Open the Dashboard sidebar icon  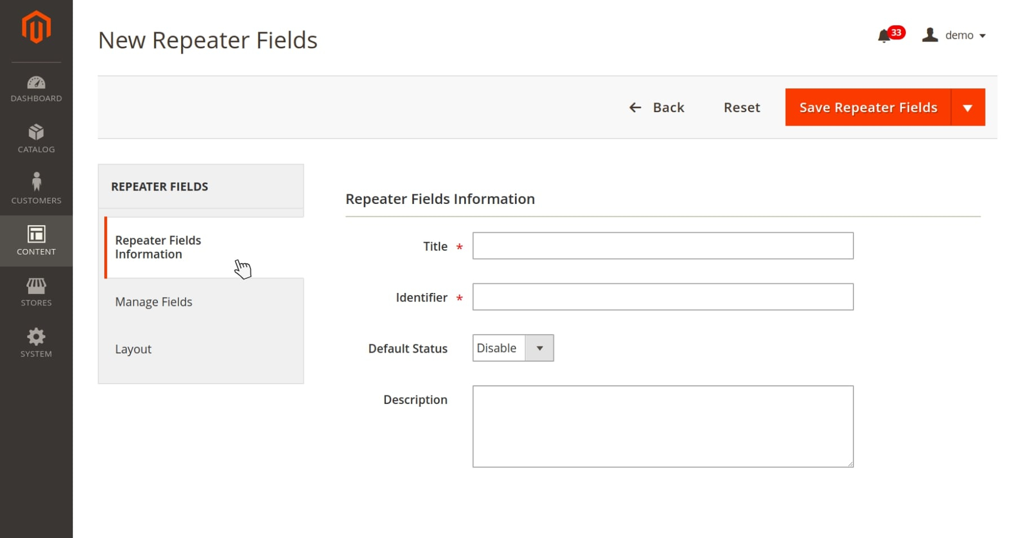click(36, 83)
